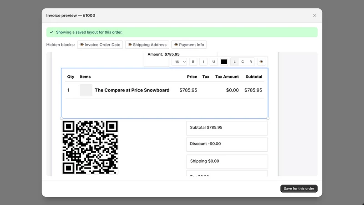Toggle italic formatting with I button
Screen dimensions: 364x205
(x=203, y=62)
